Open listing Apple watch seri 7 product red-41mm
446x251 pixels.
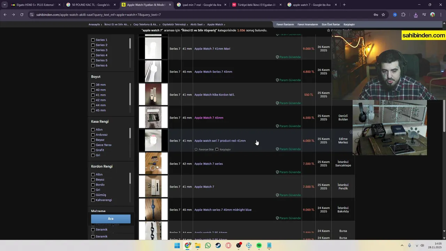[x=220, y=141]
